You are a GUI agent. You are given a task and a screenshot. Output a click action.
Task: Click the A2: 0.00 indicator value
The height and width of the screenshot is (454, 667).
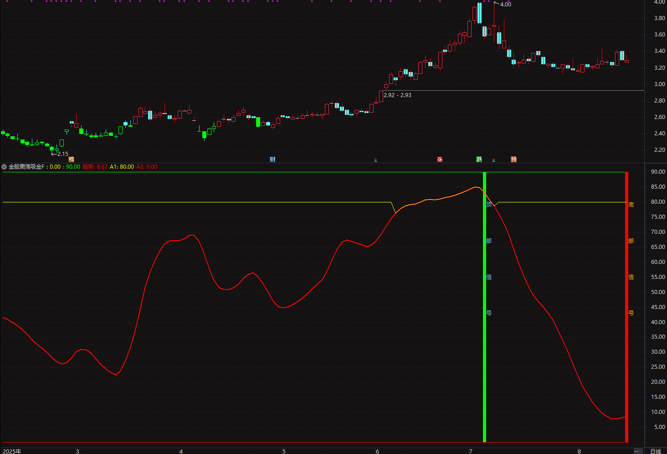point(147,167)
